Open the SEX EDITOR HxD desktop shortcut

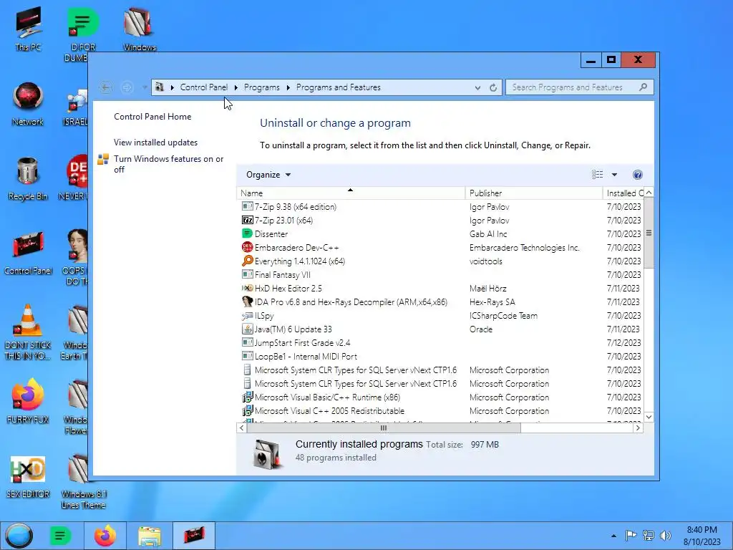pos(28,476)
